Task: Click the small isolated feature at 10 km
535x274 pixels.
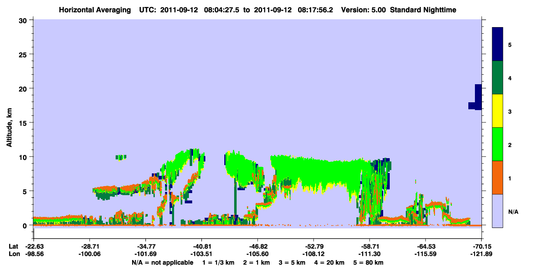Action: click(121, 157)
